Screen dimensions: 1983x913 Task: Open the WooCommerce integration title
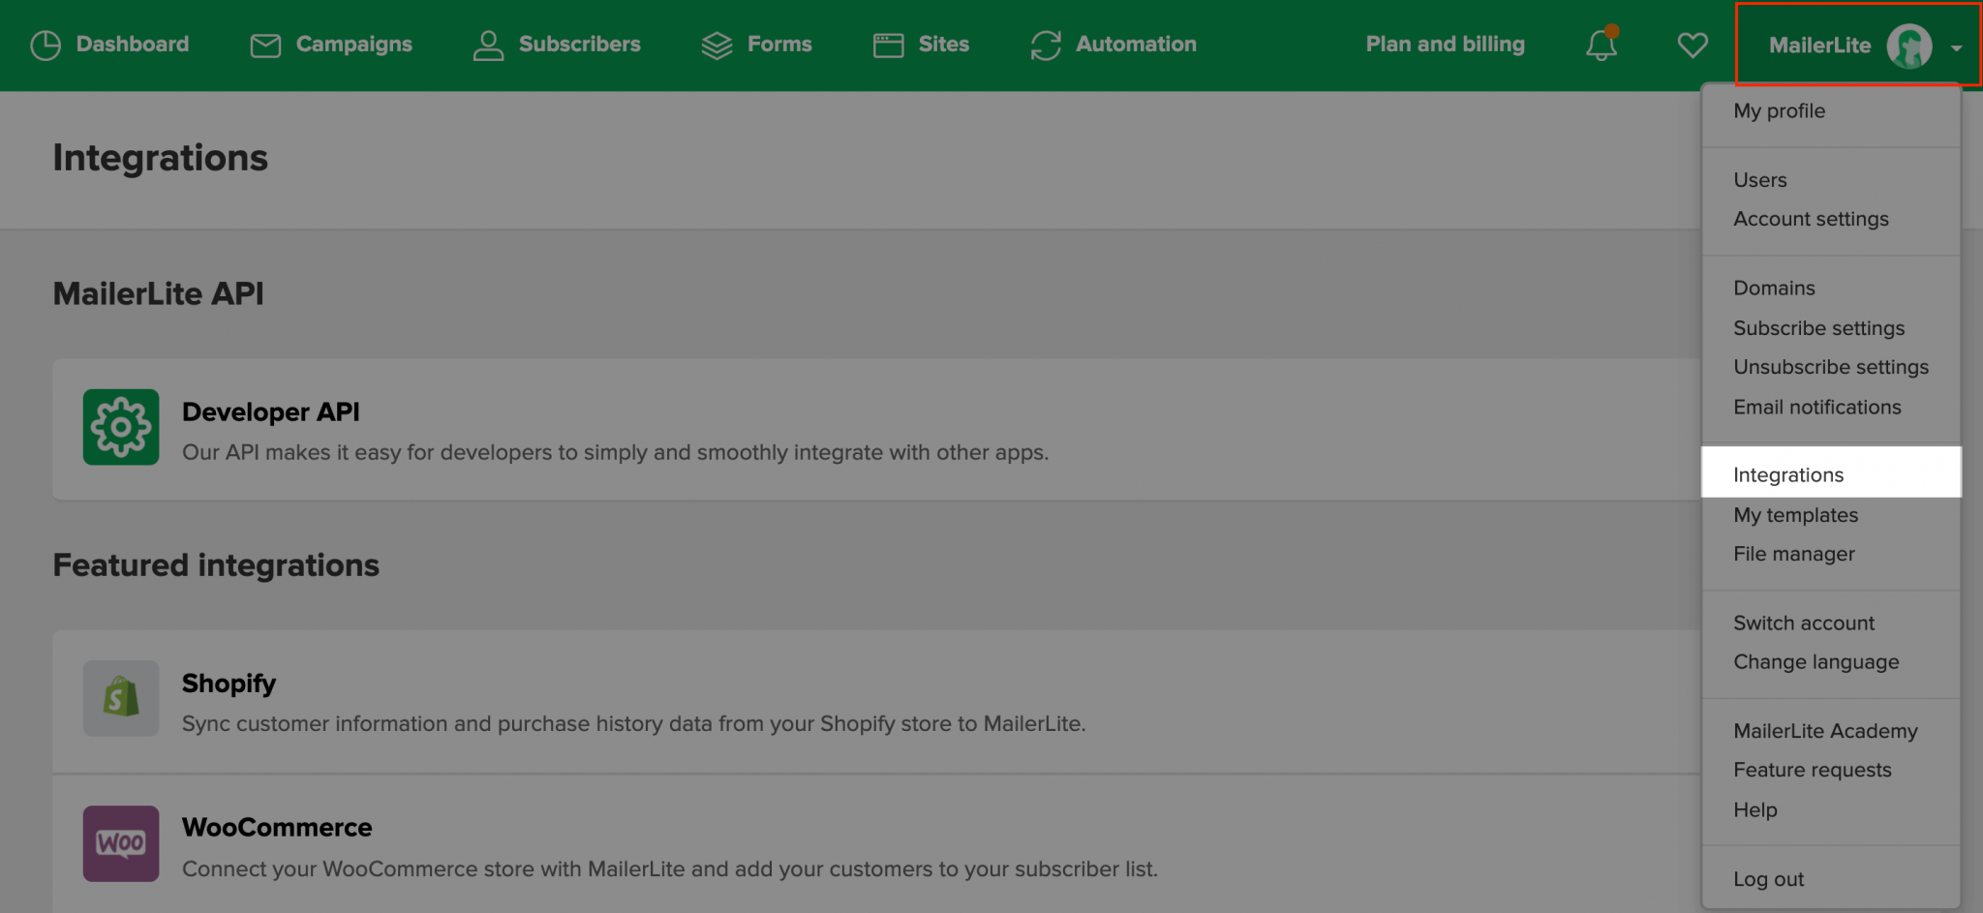click(x=277, y=828)
